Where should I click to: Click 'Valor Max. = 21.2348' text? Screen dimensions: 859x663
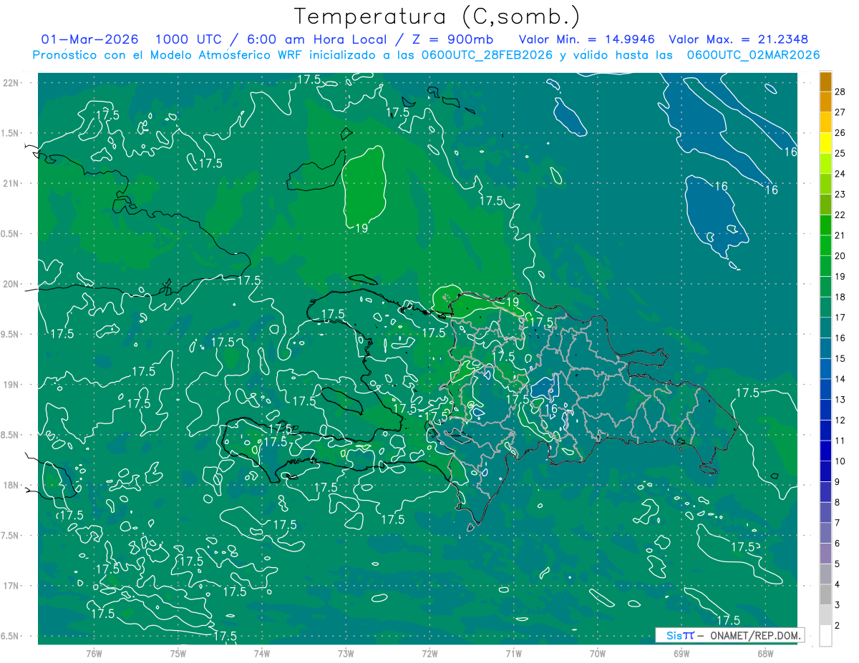point(739,39)
